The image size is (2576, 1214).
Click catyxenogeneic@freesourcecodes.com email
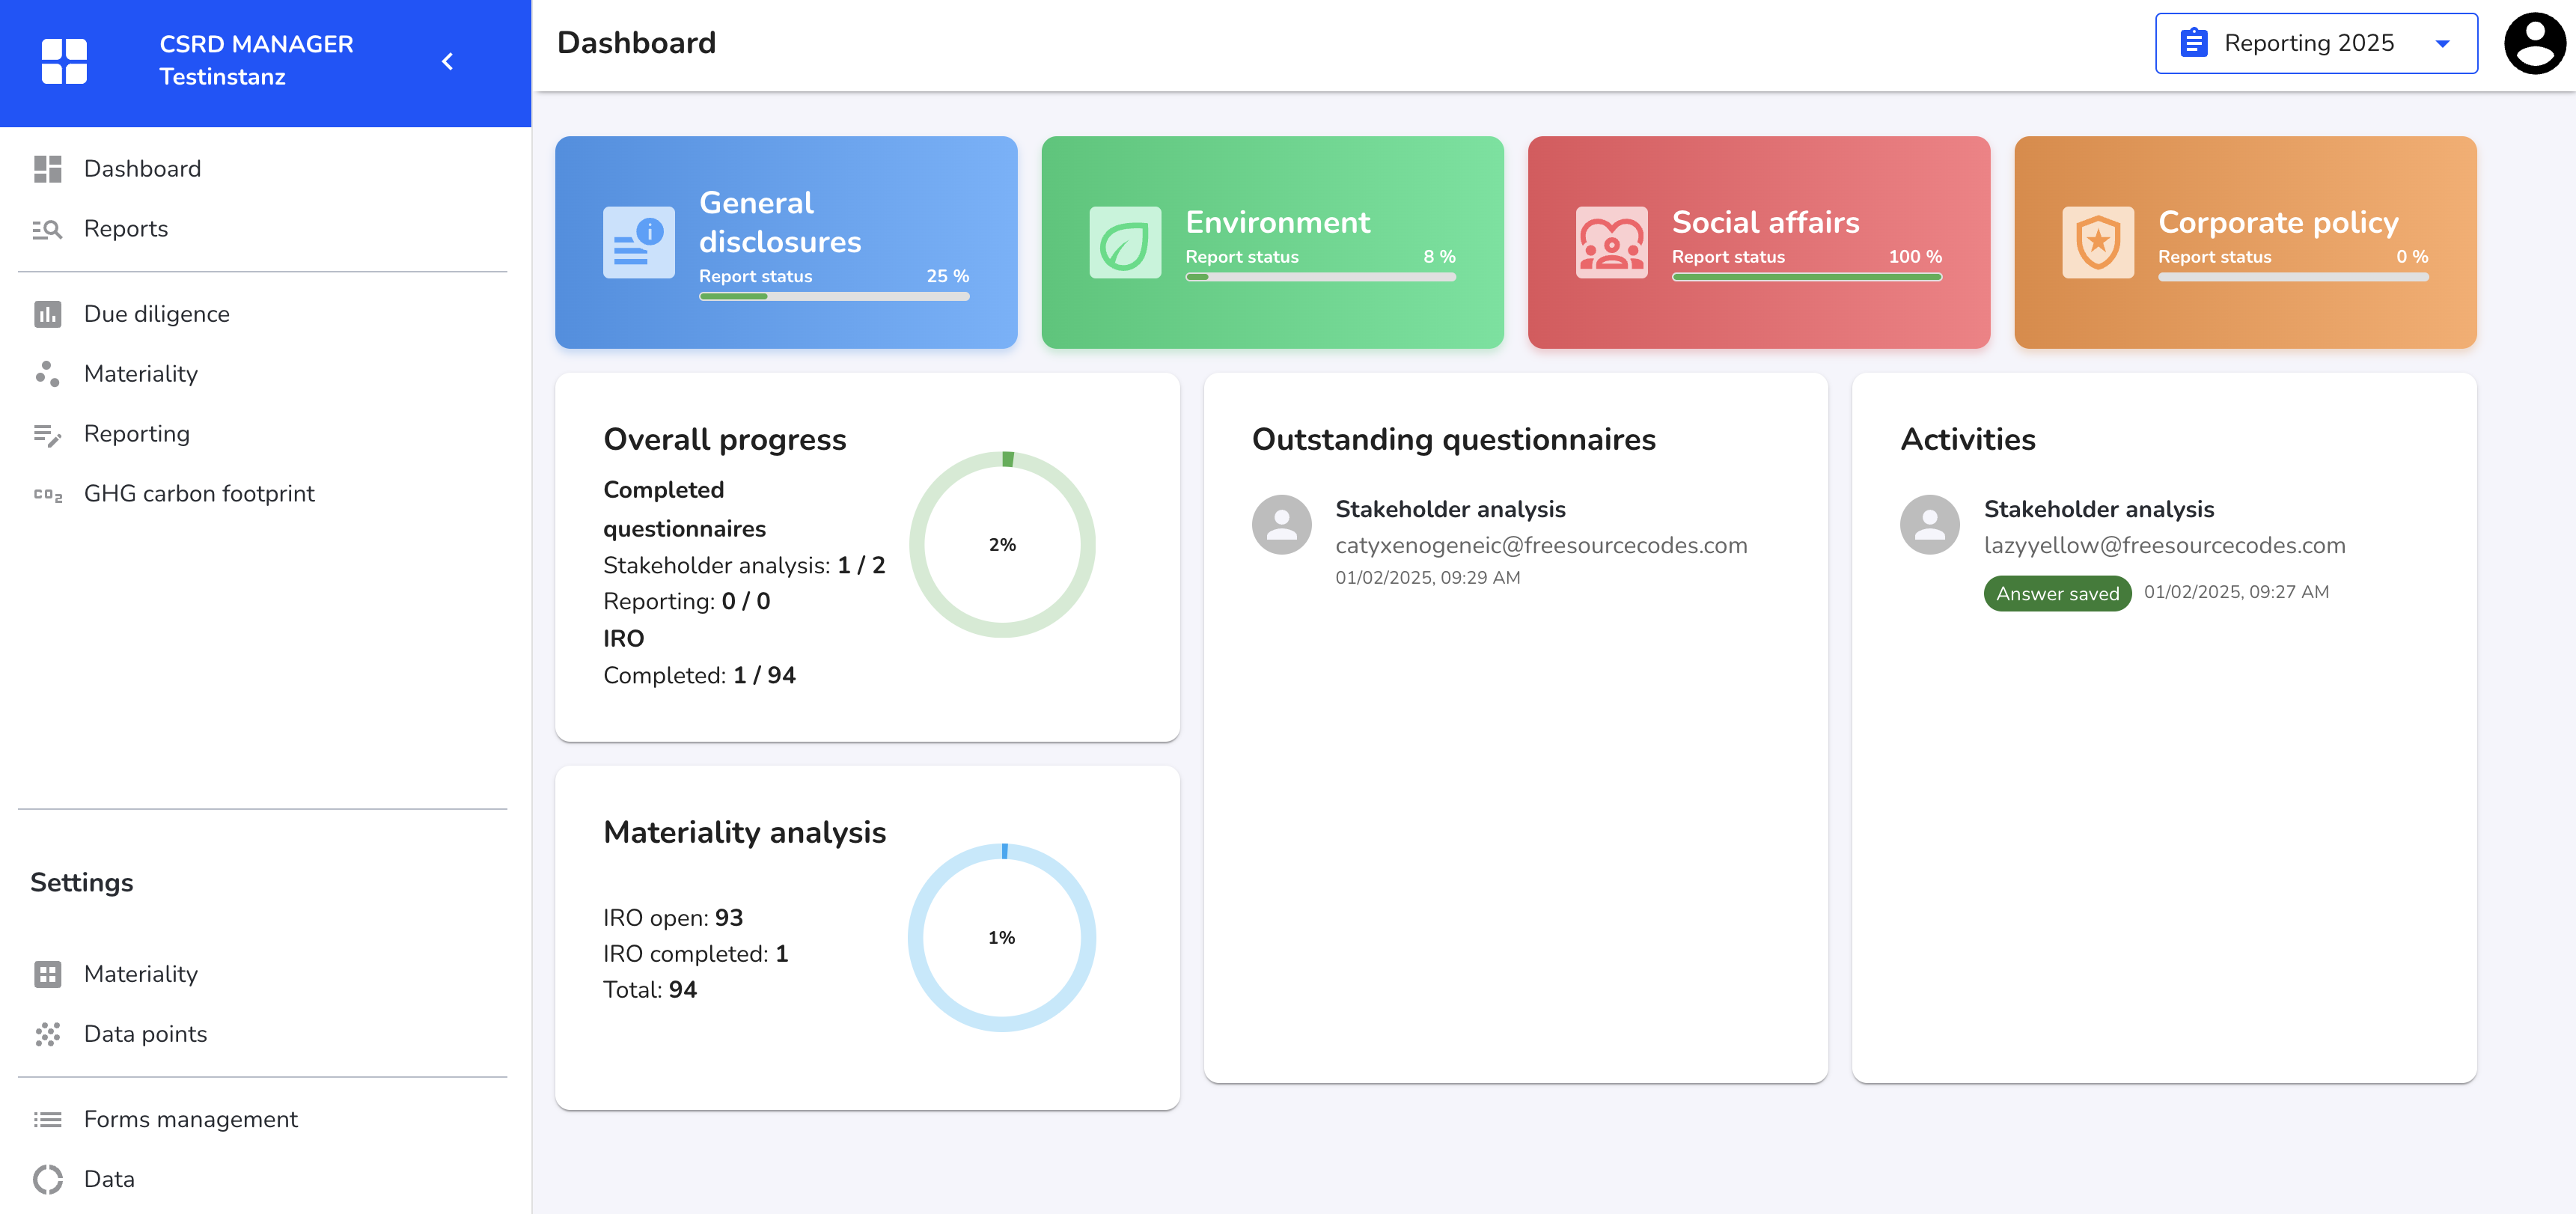(1541, 546)
